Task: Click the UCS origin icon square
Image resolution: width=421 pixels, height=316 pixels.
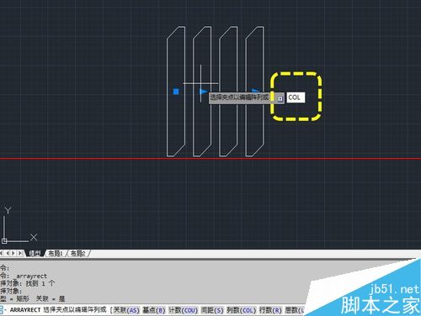Action: 4,240
